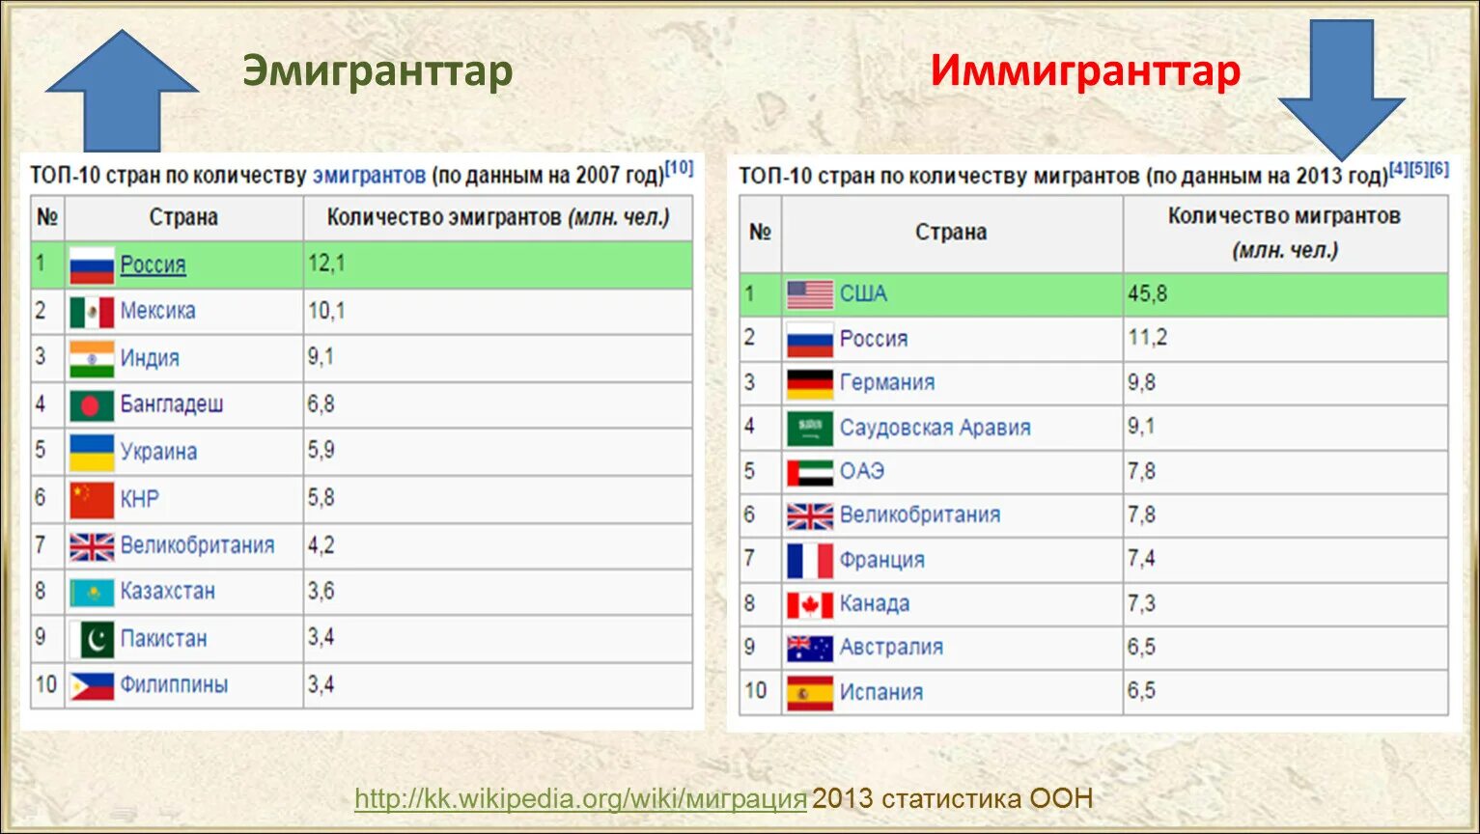
Task: Click the 3,6 value for Казахстан
Action: (321, 591)
